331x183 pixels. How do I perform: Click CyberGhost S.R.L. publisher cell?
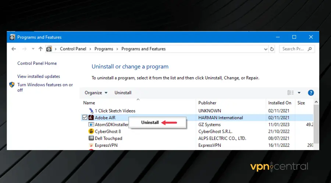click(215, 131)
